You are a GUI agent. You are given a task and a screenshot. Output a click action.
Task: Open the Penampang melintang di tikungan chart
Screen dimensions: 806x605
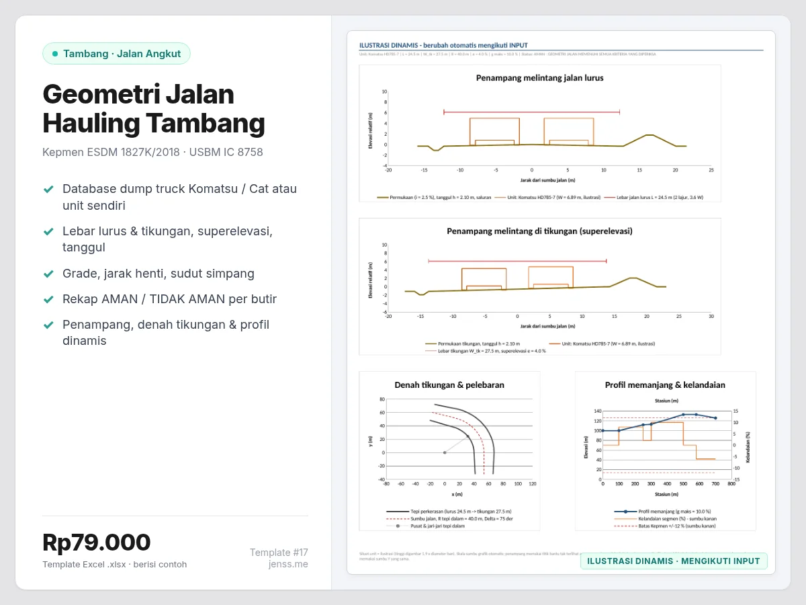coord(540,286)
